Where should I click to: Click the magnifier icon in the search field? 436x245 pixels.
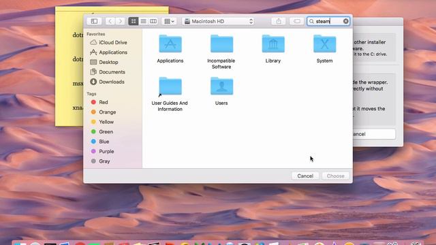[311, 21]
